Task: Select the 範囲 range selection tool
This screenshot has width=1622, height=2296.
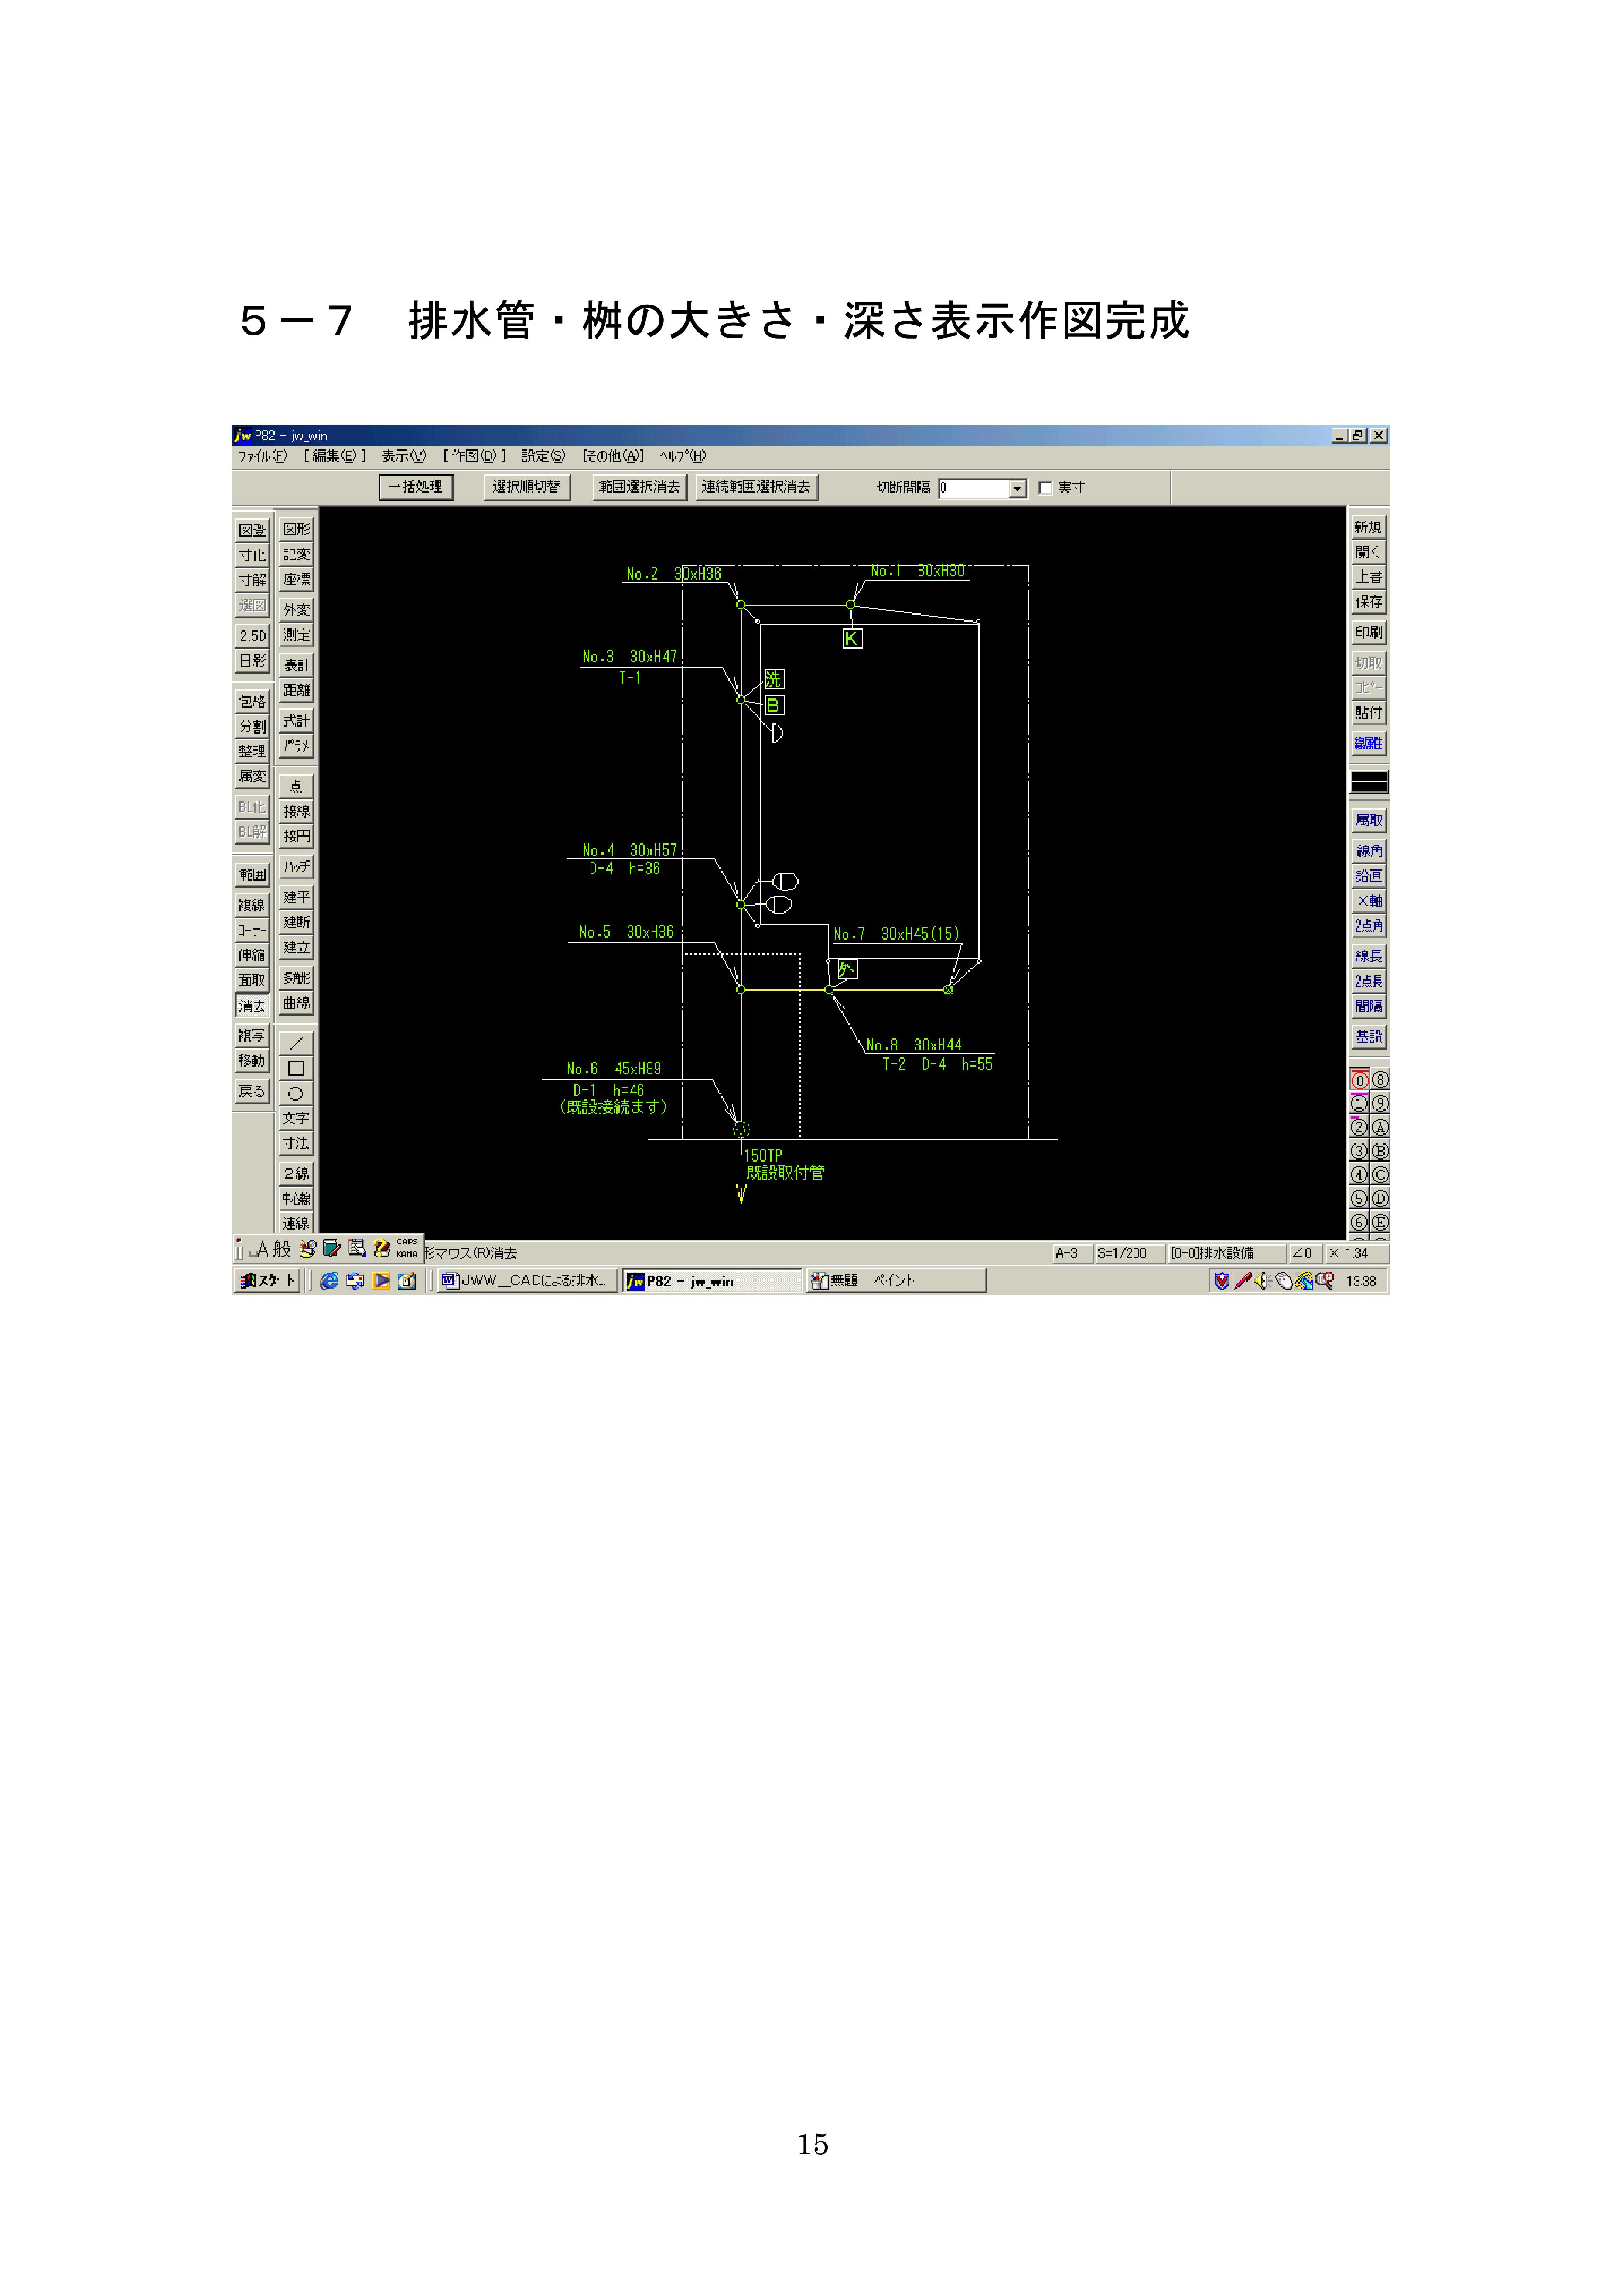Action: point(252,875)
